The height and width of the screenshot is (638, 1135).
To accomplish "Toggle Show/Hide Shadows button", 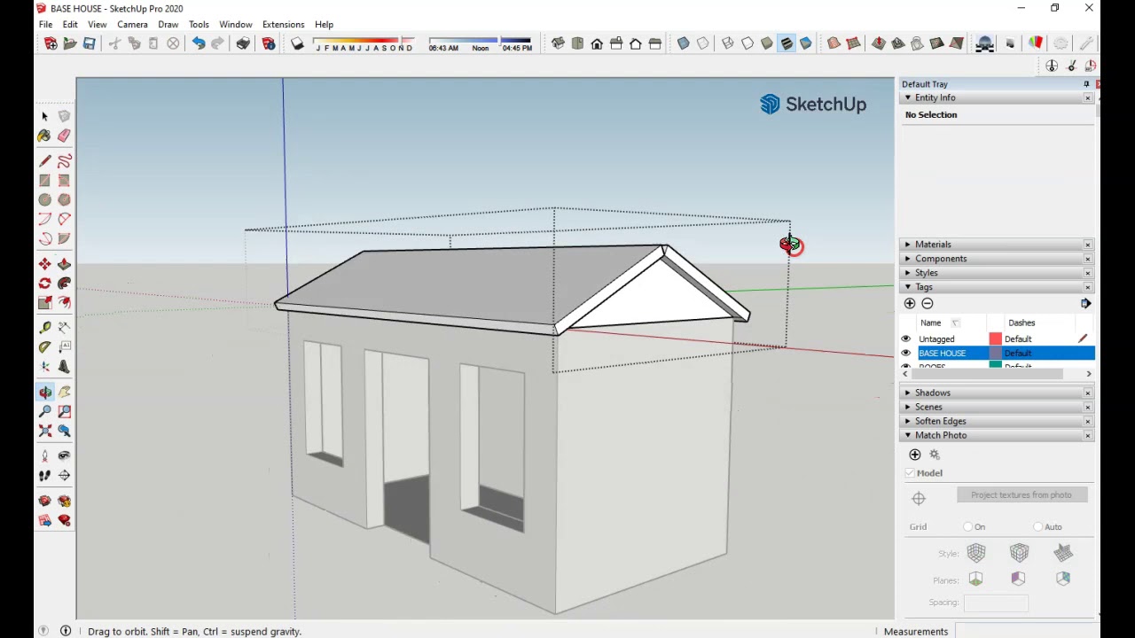I will click(298, 43).
